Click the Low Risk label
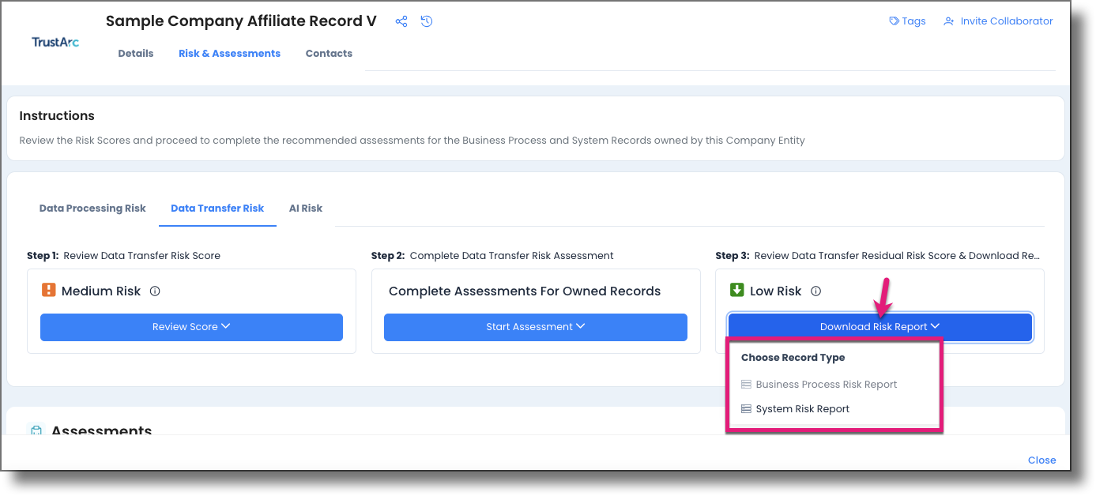Viewport: 1096px width, 496px height. [776, 291]
